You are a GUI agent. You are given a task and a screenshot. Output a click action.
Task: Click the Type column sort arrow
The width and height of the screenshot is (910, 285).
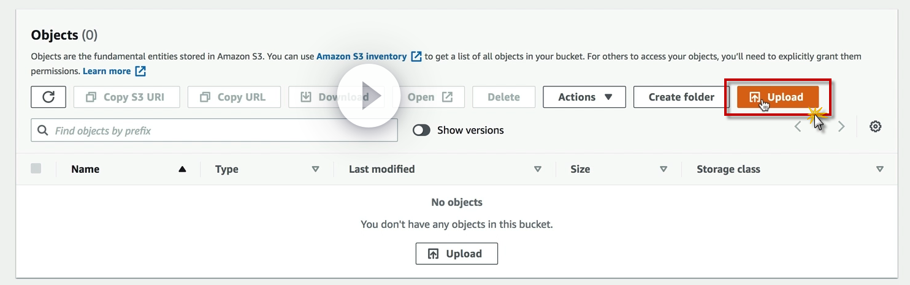pos(316,169)
